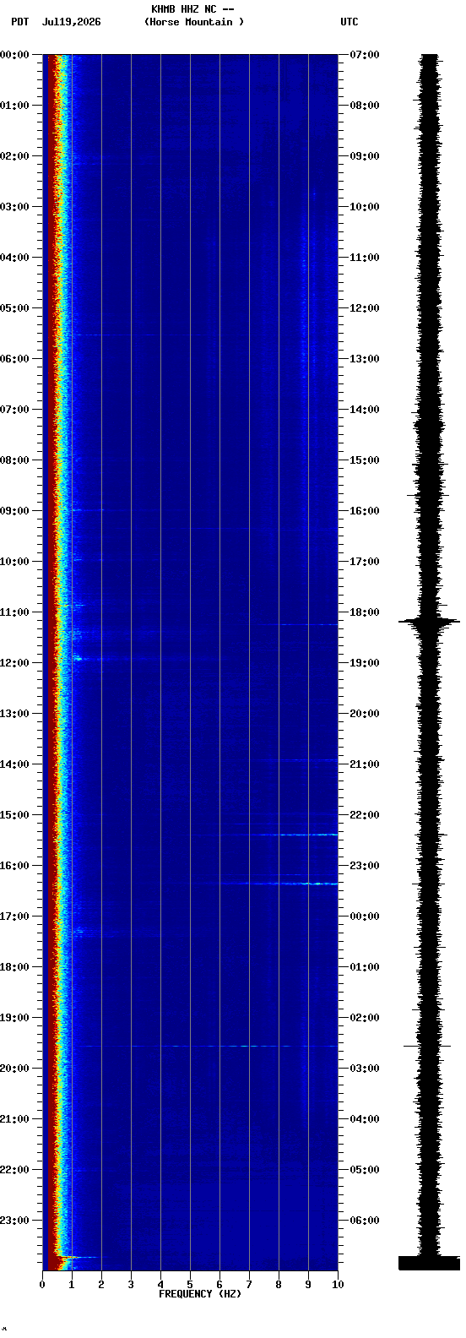Click the 00:00 PDT time label
Viewport: 466px width, 1338px height.
(14, 55)
